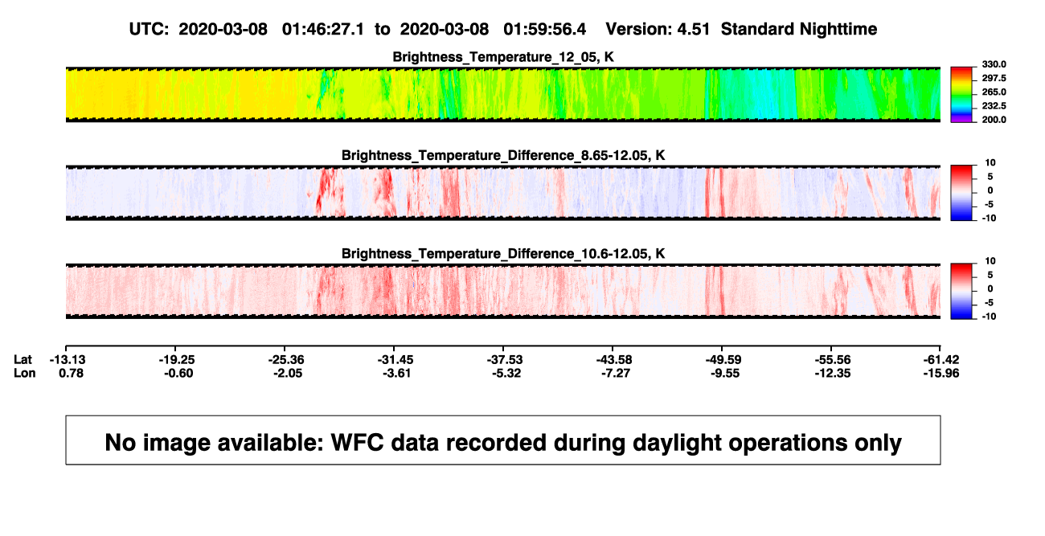Click latitude value -43.58

[615, 359]
